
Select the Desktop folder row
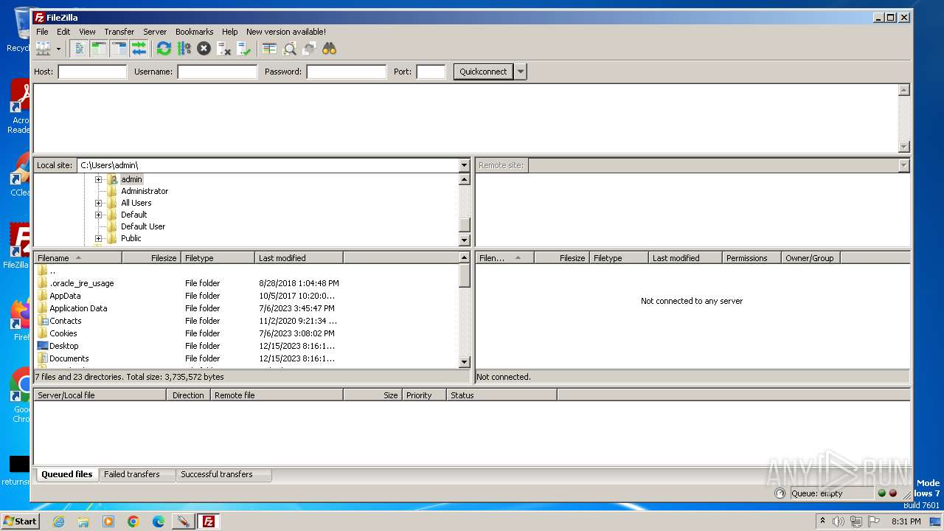pos(246,346)
